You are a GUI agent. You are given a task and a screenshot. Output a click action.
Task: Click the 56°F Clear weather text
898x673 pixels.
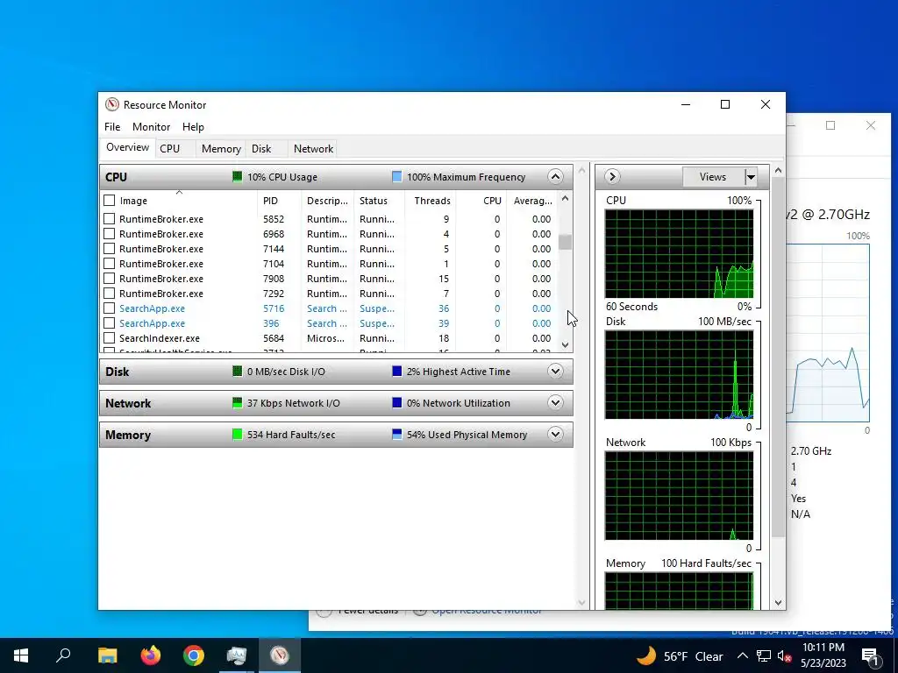(x=693, y=656)
